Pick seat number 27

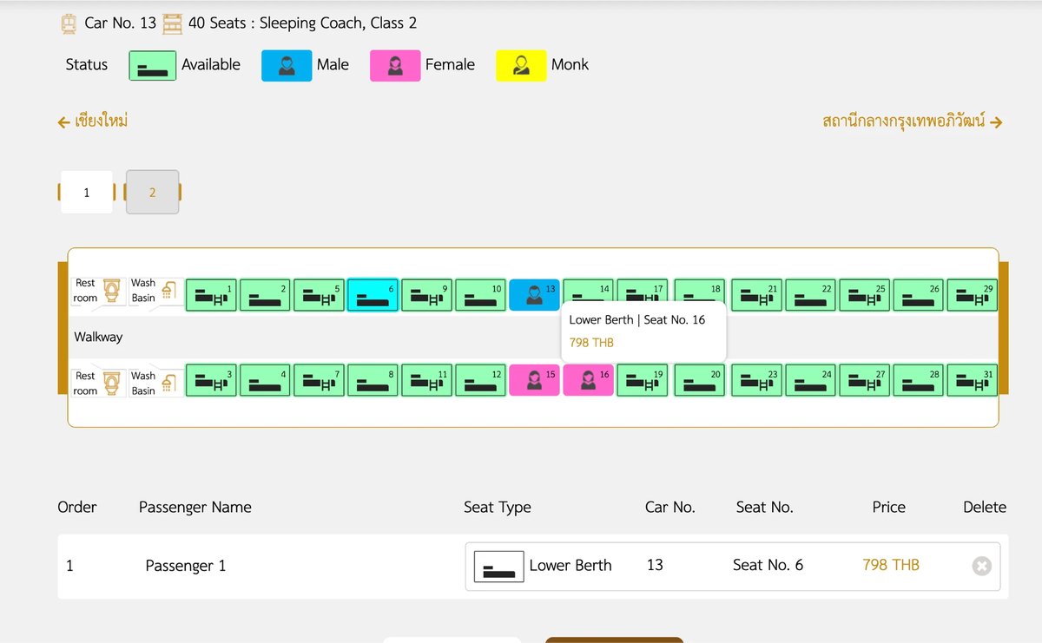tap(864, 380)
